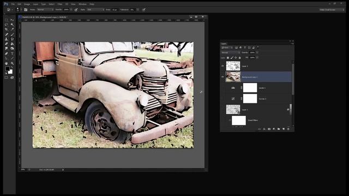Open the Style dropdown in options bar
Screen dimensions: 349x196
95,10
